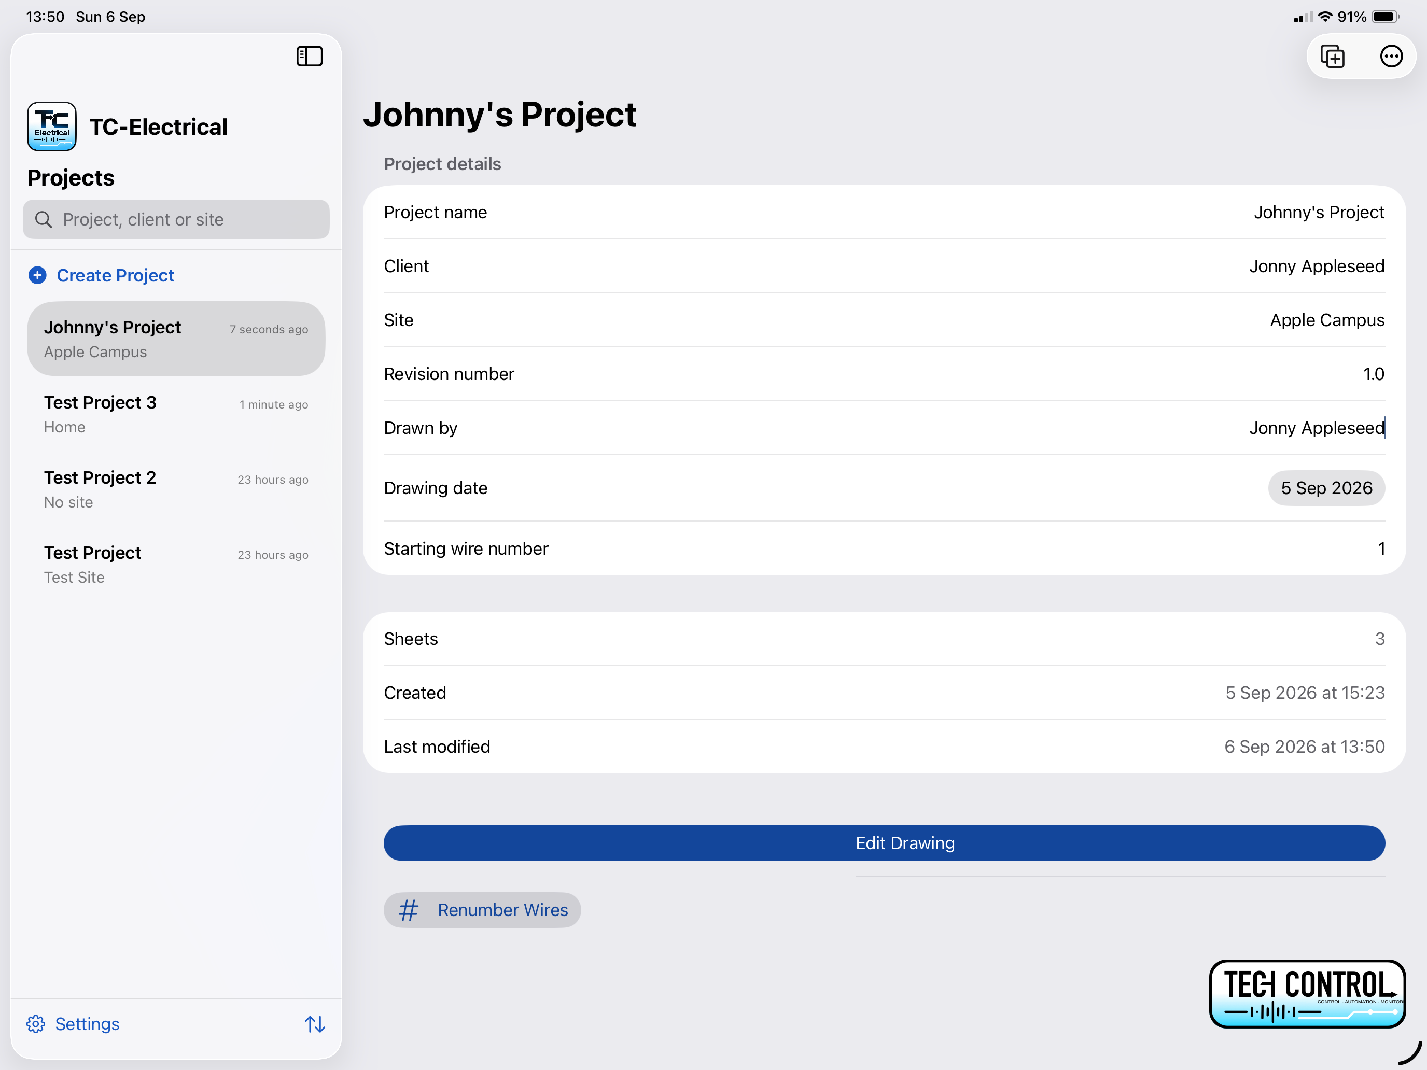
Task: Click the search magnifier icon
Action: click(x=43, y=219)
